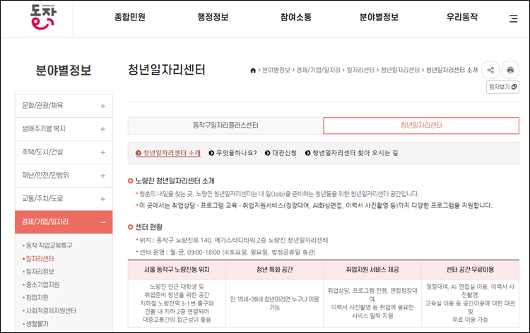The image size is (530, 333).
Task: Open 무엇을하나요? sub-link
Action: tap(233, 153)
